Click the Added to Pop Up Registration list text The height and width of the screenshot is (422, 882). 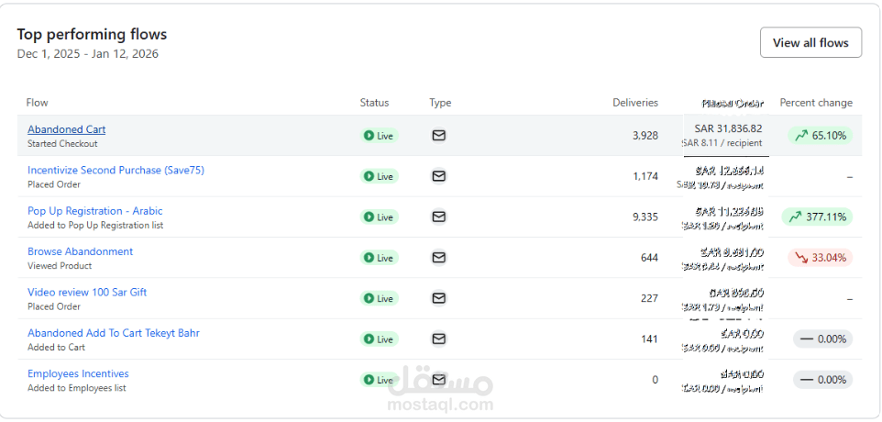95,225
